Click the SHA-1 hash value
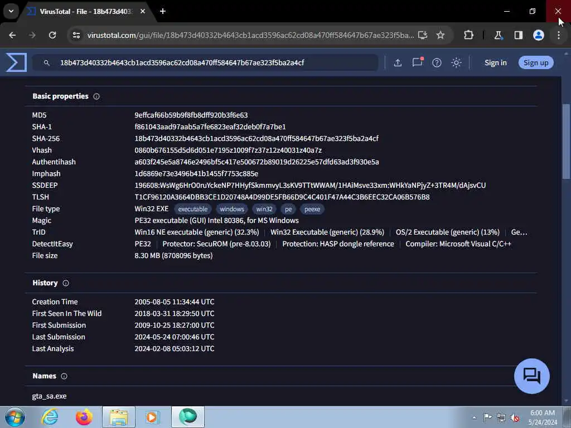The height and width of the screenshot is (428, 571). 210,127
